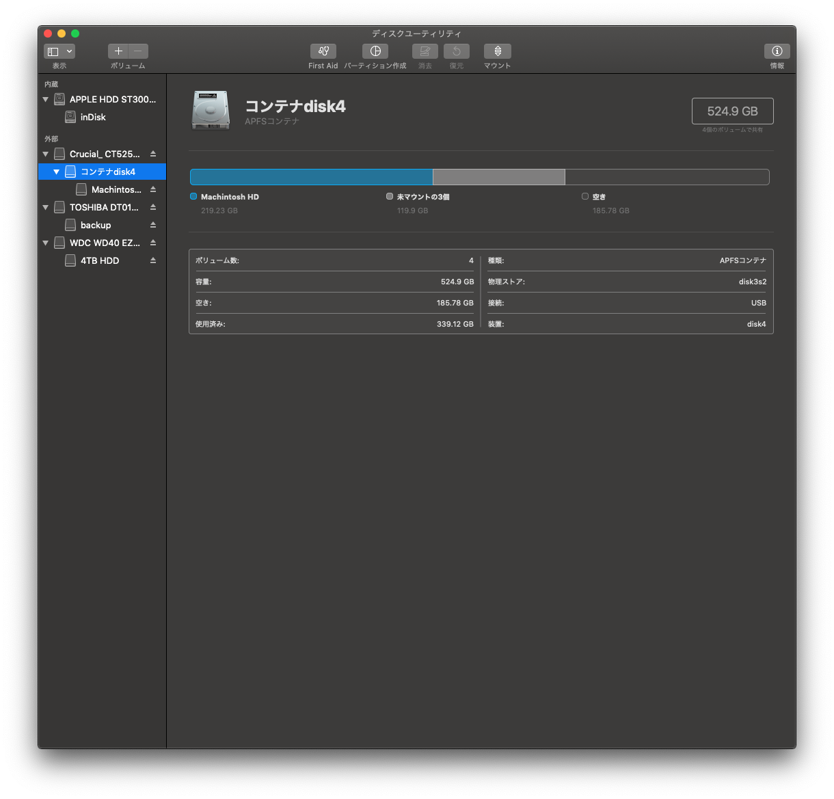The image size is (834, 799).
Task: Click the Restore (復元) toolbar icon
Action: coord(457,51)
